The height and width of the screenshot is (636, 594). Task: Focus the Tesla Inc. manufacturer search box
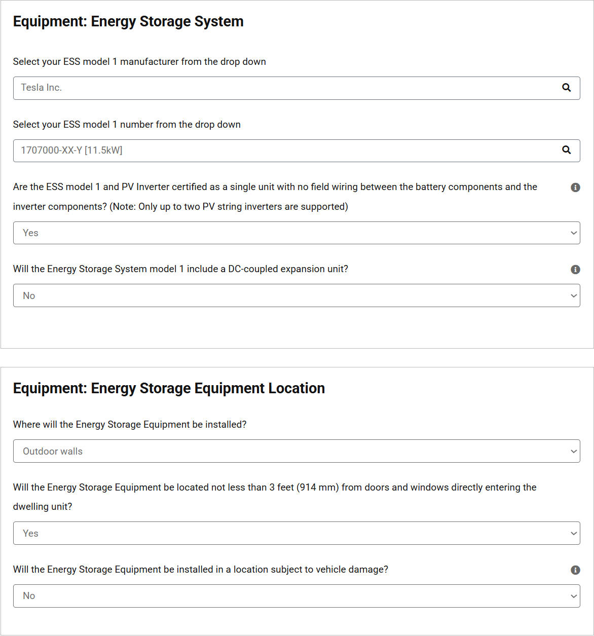[296, 88]
